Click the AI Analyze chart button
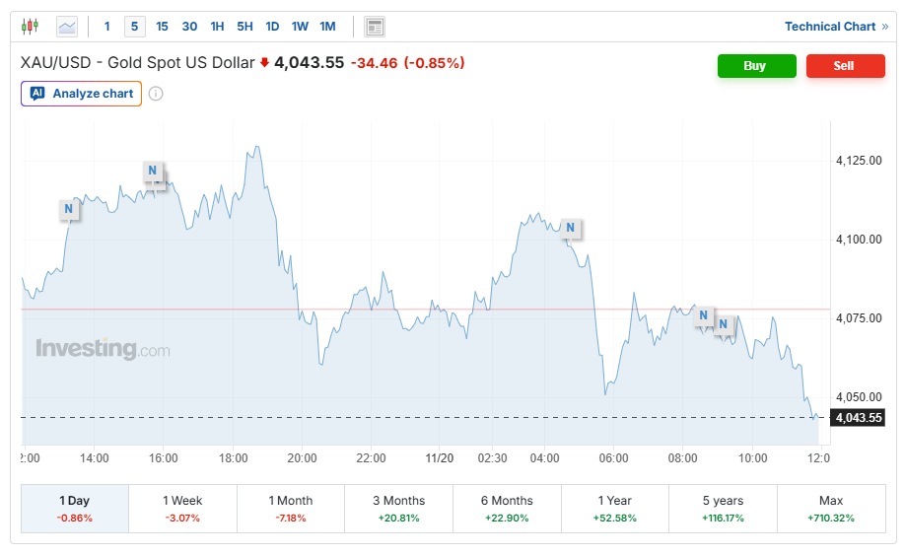Viewport: 905px width, 555px height. coord(82,94)
